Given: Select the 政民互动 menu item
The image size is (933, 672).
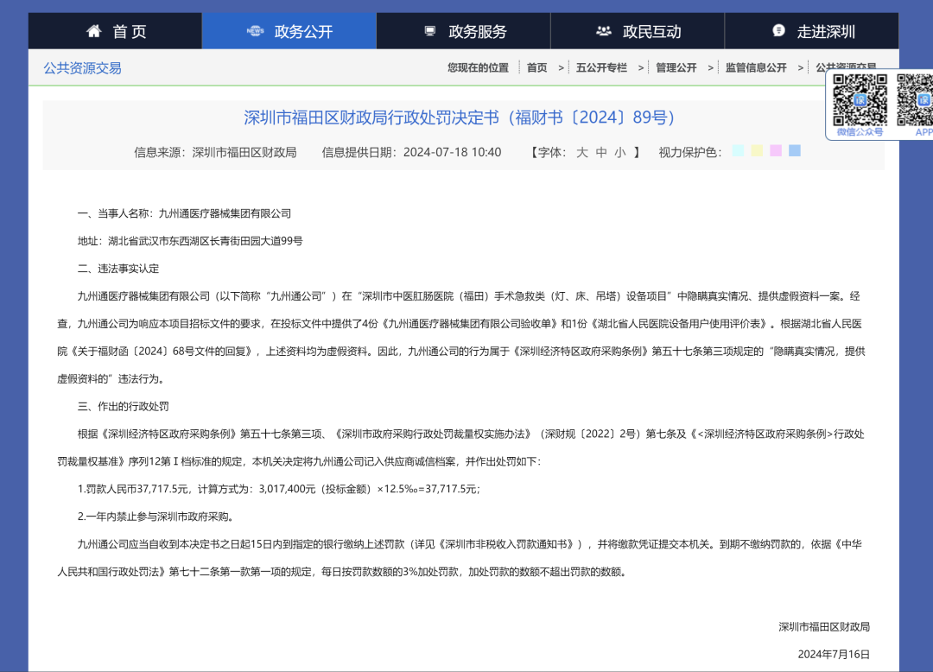Looking at the screenshot, I should (651, 32).
